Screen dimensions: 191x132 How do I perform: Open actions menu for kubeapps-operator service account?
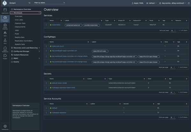click(46, 113)
